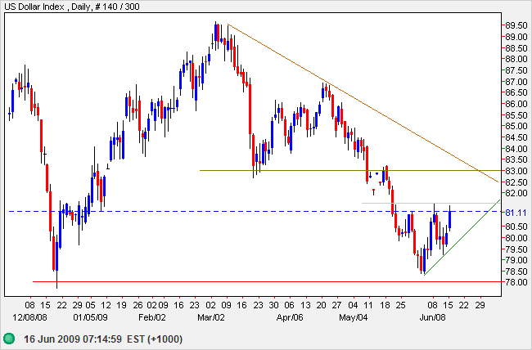Select the green ascending trendline
The height and width of the screenshot is (350, 532).
pyautogui.click(x=462, y=237)
